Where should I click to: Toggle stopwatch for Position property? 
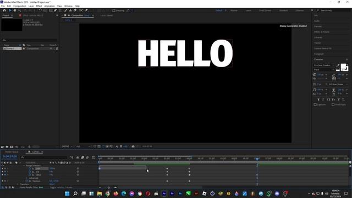(x=27, y=181)
